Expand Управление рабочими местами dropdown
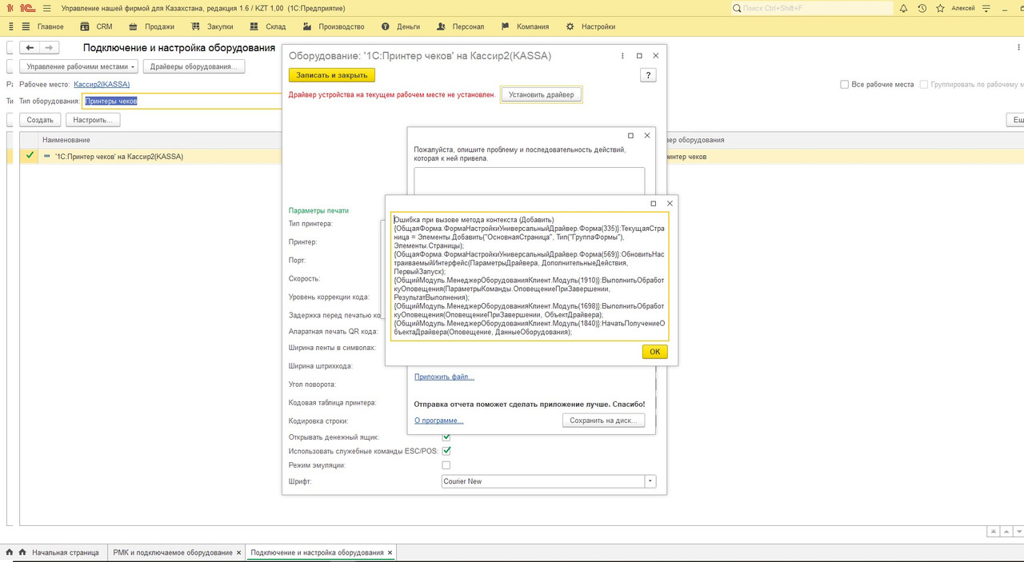Screen dimensions: 1024x562 click(x=78, y=66)
